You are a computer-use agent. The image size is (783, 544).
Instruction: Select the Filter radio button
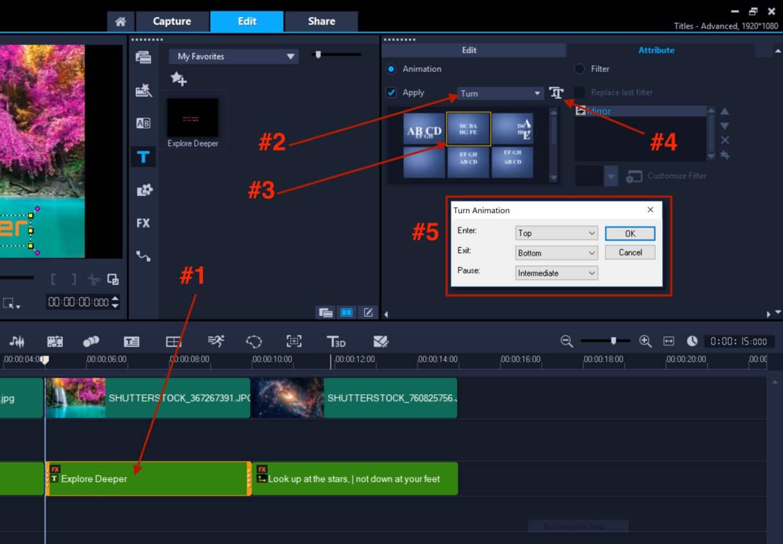pyautogui.click(x=579, y=69)
